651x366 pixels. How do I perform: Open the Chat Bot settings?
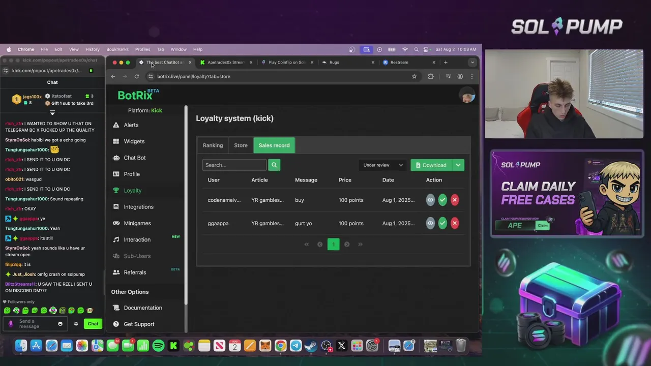click(x=129, y=158)
